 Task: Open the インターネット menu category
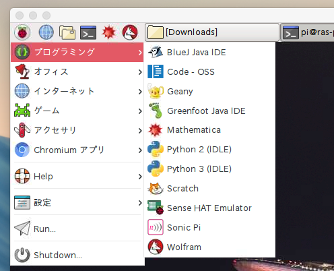(x=77, y=91)
